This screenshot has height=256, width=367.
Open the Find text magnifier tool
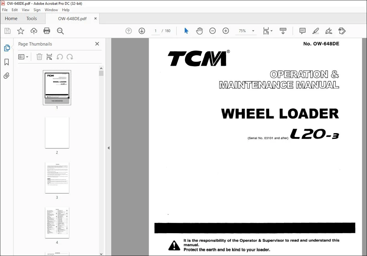60,31
